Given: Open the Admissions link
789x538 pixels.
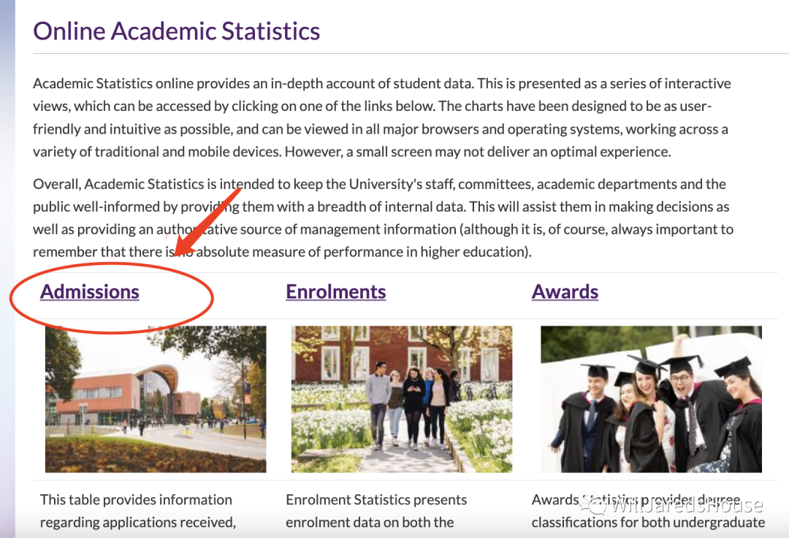Looking at the screenshot, I should click(89, 292).
